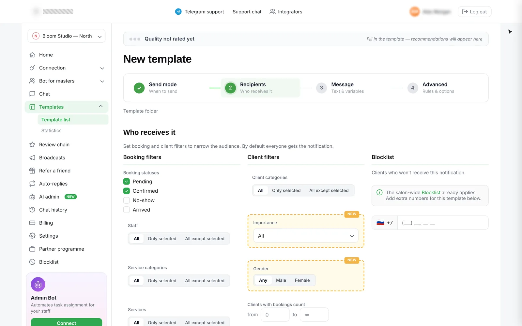Go to the Advanced step
522x326 pixels.
click(431, 88)
